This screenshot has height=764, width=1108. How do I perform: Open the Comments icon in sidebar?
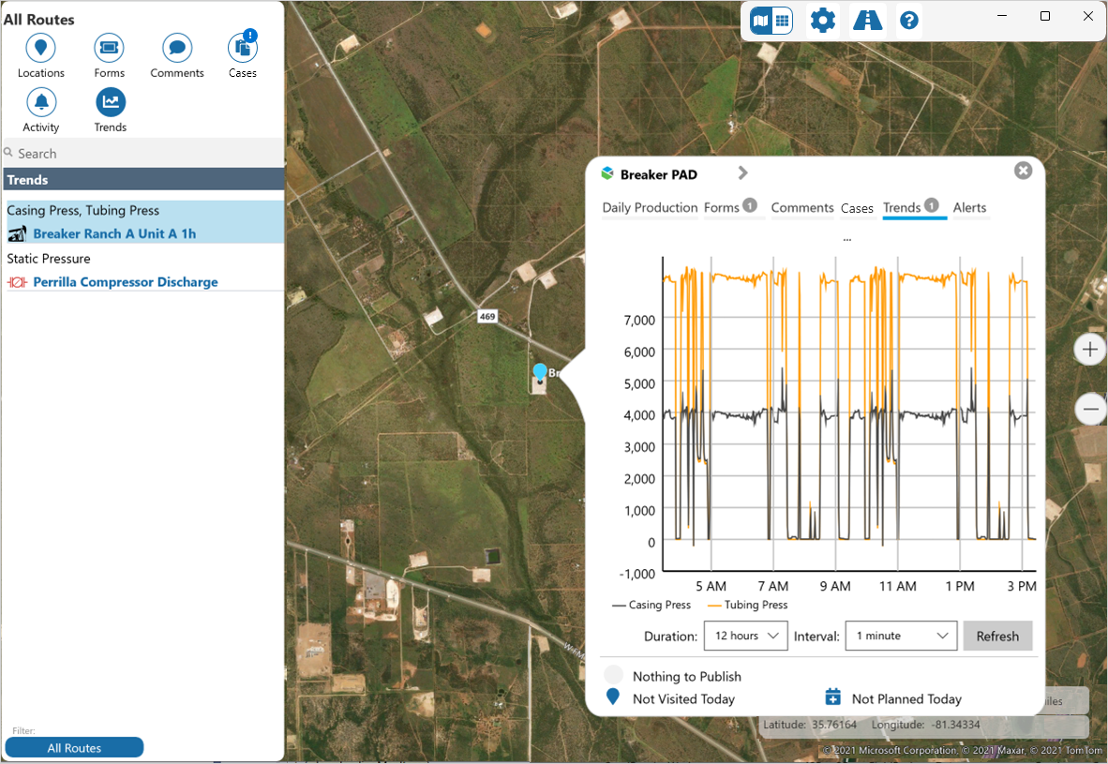pyautogui.click(x=177, y=48)
